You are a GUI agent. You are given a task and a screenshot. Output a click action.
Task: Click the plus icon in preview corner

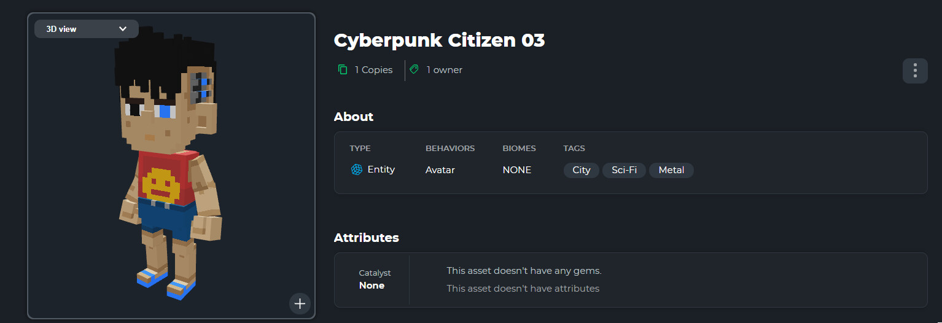(300, 303)
